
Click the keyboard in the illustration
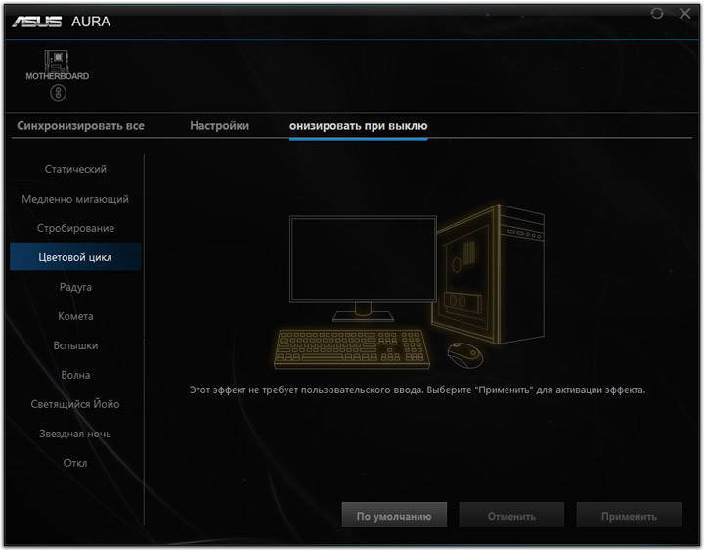tap(352, 349)
